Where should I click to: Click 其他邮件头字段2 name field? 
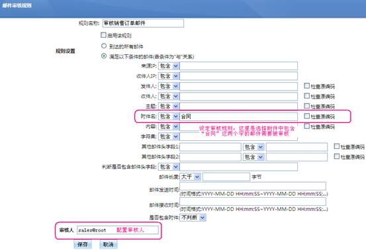(x=210, y=157)
